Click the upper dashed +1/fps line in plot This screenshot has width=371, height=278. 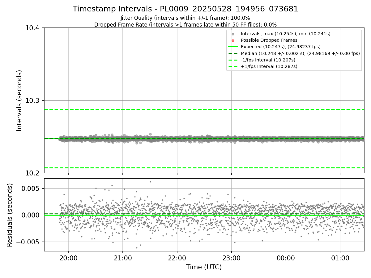click(x=204, y=110)
